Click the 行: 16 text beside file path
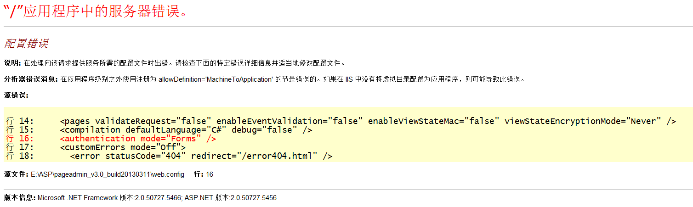This screenshot has width=693, height=207. 204,174
